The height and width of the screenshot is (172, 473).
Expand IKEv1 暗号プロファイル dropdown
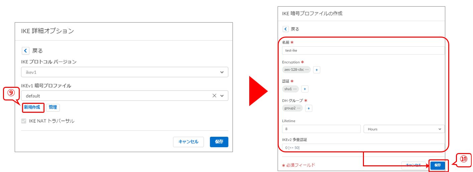pyautogui.click(x=222, y=96)
